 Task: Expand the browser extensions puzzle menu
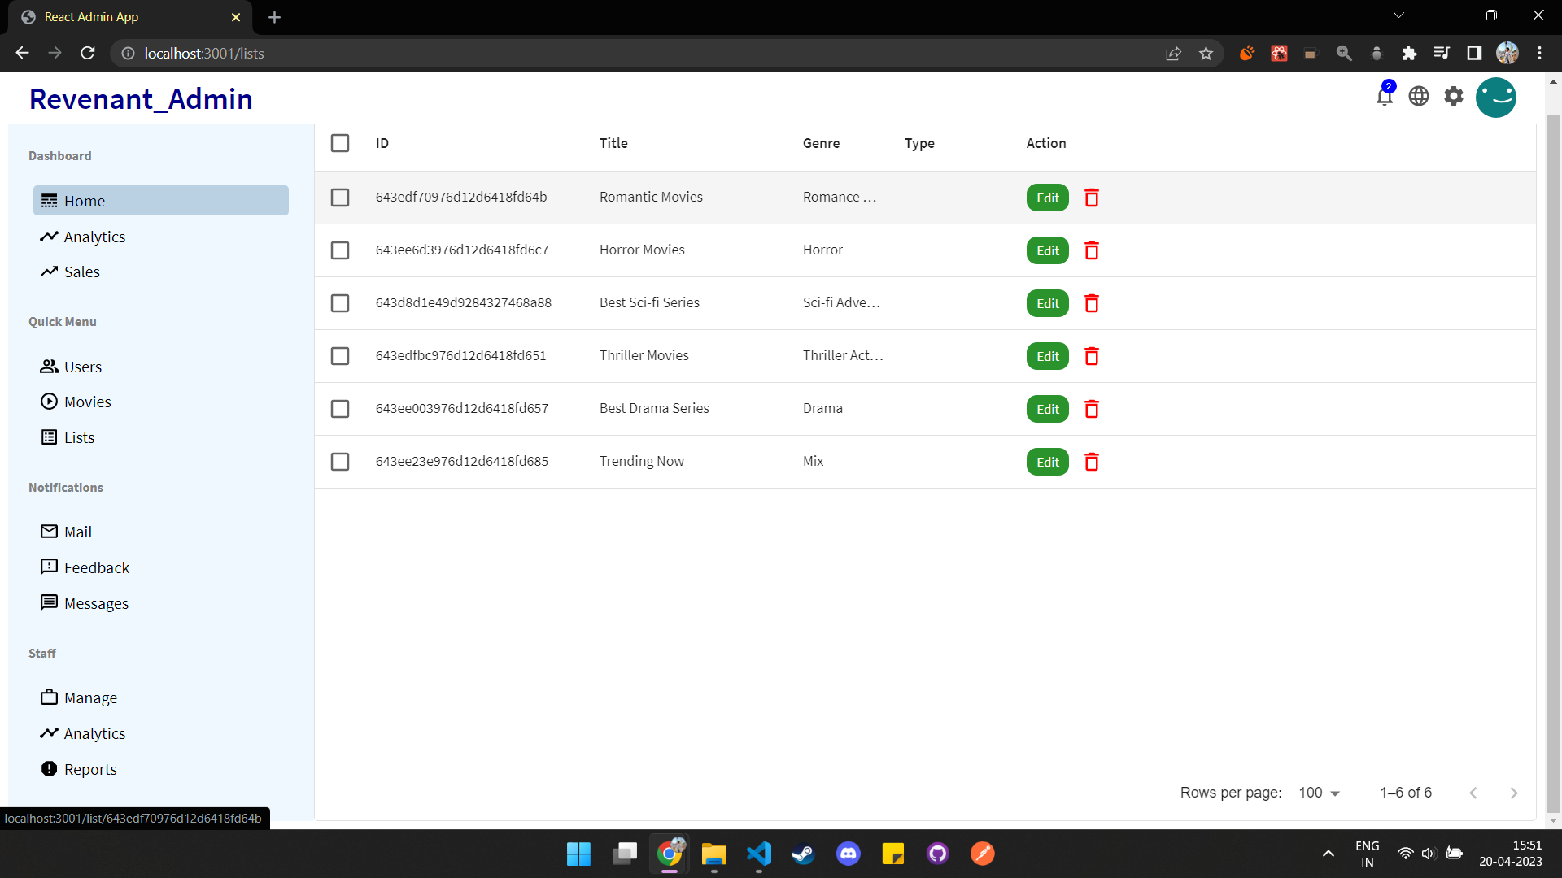tap(1409, 53)
